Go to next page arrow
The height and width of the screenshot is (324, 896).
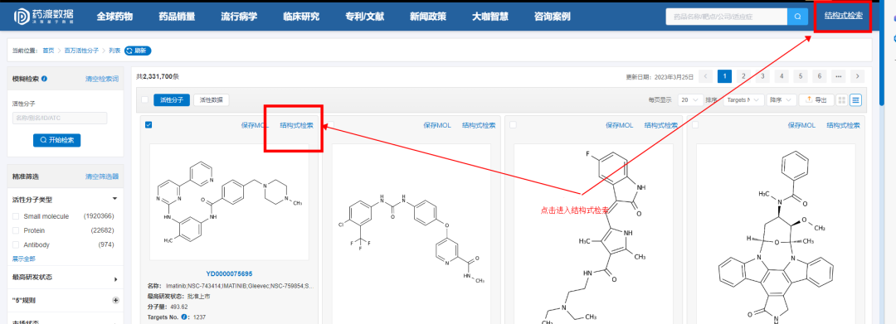(x=857, y=76)
